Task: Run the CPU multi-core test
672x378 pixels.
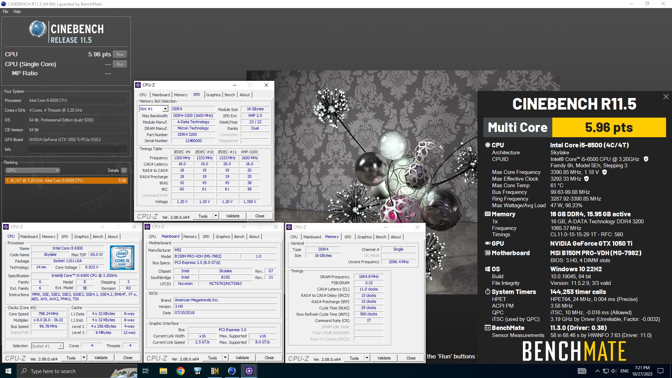Action: tap(120, 55)
